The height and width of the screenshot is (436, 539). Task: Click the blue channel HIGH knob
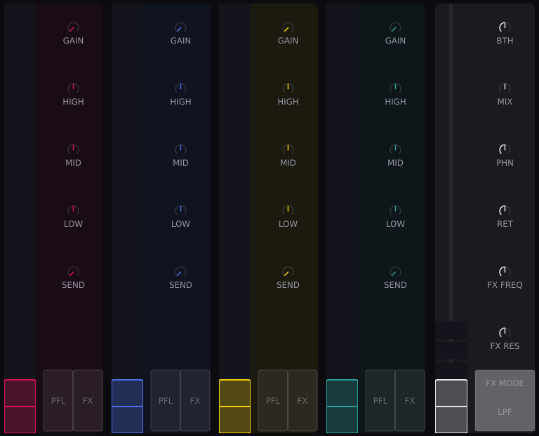[x=180, y=88]
